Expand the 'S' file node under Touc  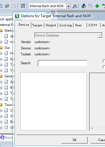pos(1,116)
